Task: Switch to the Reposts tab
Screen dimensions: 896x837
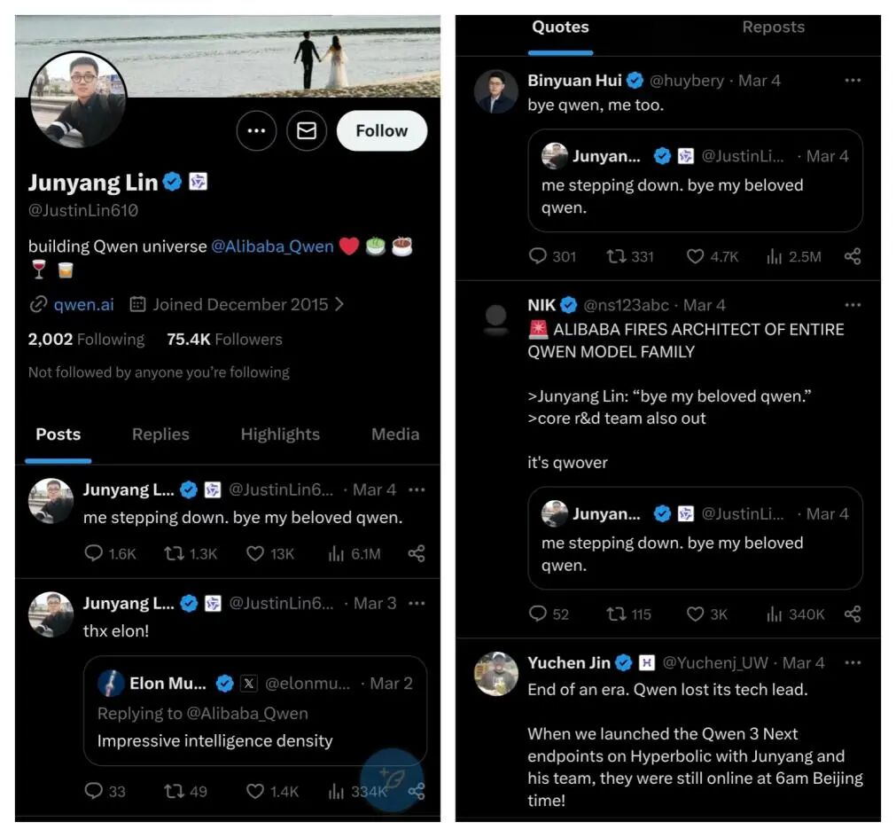Action: [x=773, y=27]
